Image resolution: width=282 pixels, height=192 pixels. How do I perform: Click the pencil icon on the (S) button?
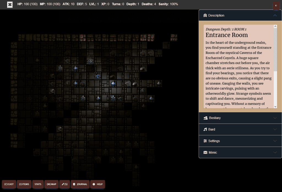coord(63,184)
